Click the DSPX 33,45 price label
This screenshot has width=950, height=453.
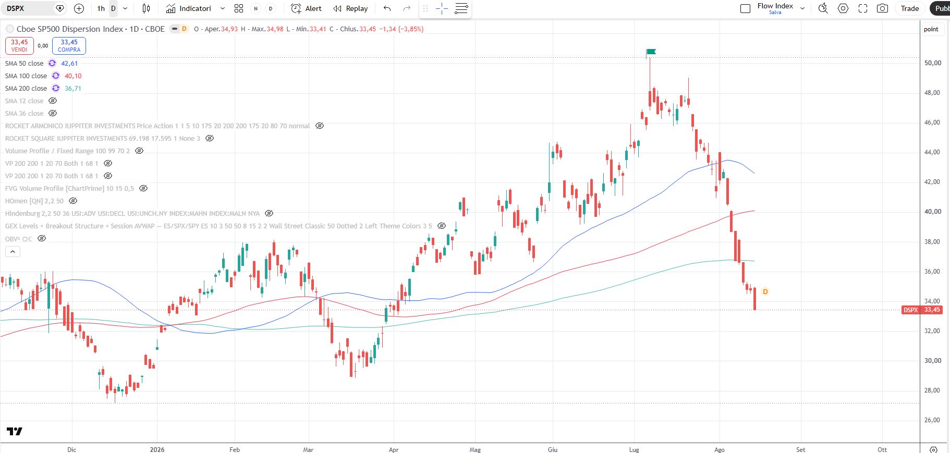(x=921, y=310)
